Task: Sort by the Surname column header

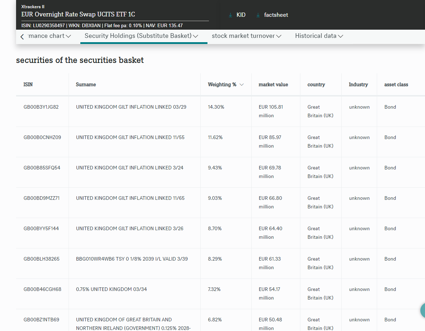Action: coord(86,84)
